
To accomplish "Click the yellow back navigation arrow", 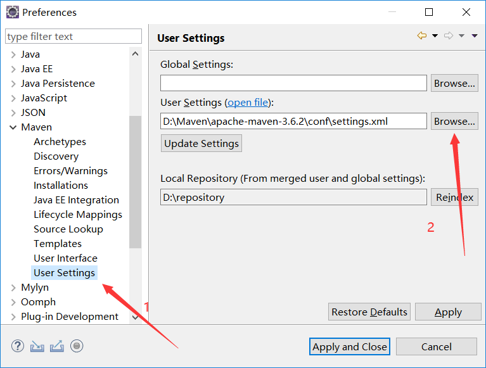I will [x=422, y=36].
